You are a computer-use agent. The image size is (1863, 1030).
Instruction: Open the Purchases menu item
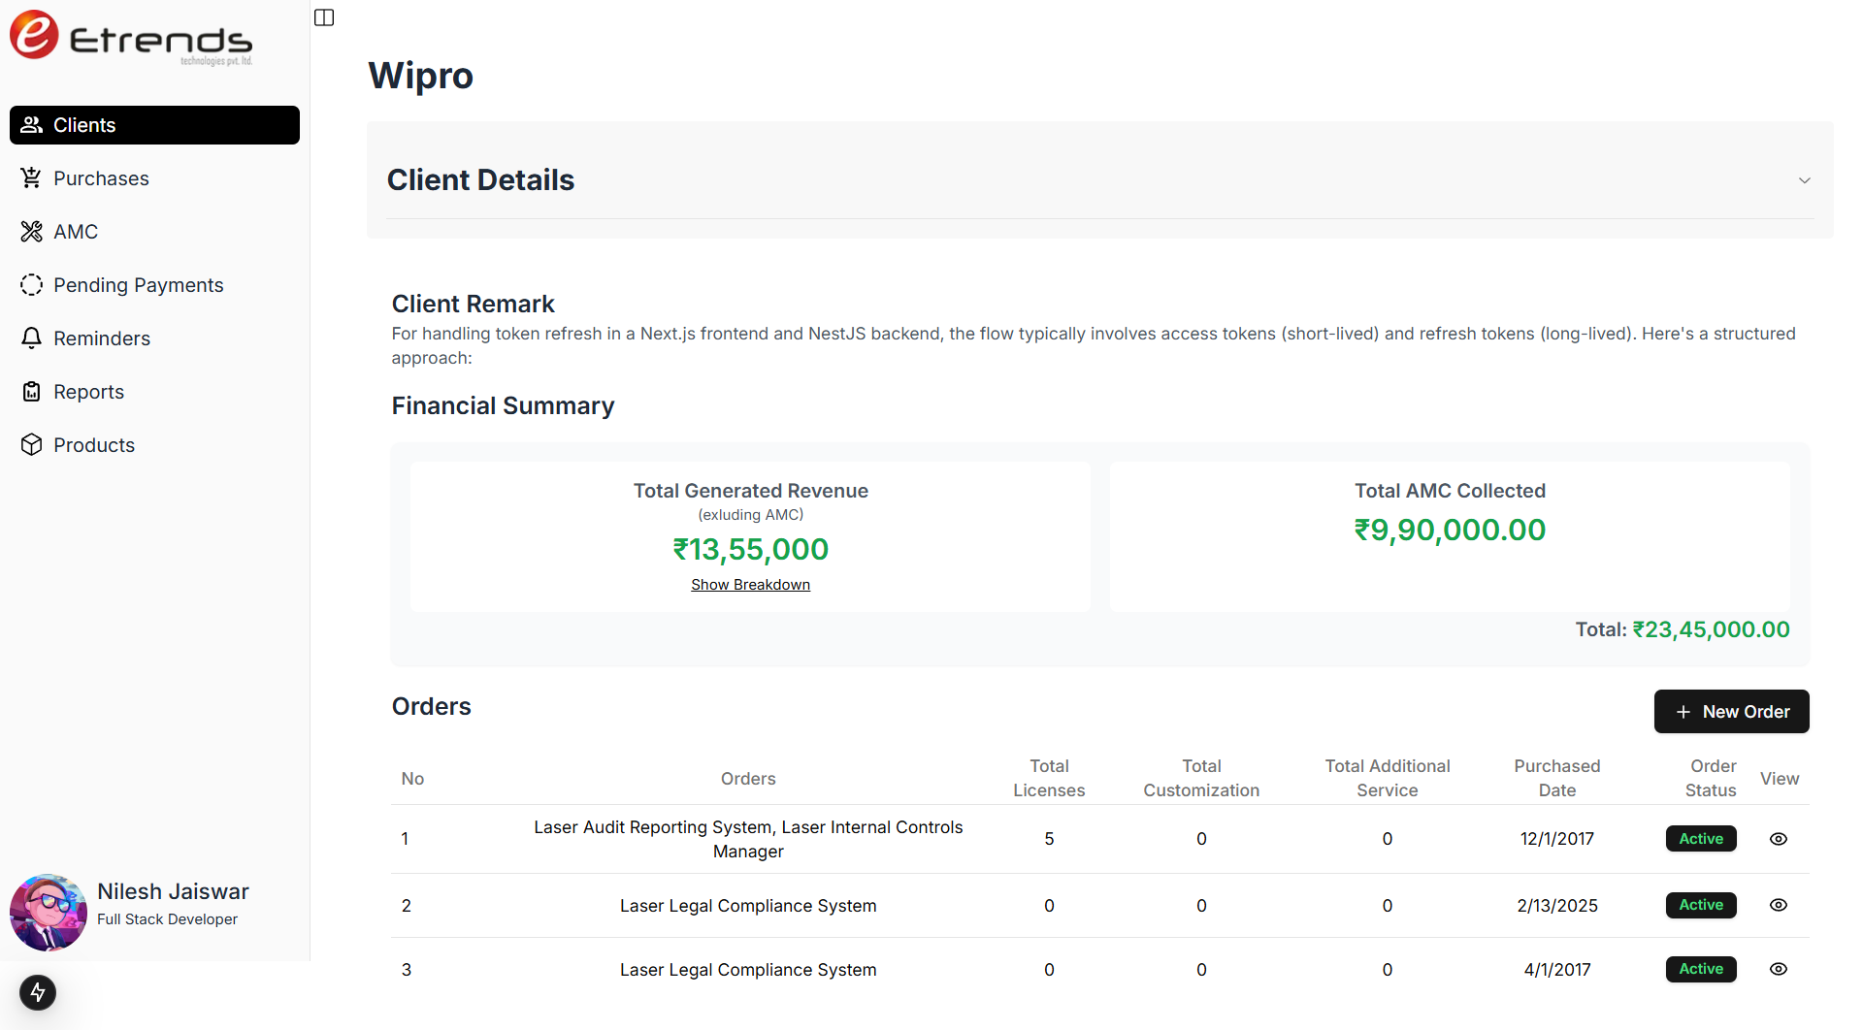pyautogui.click(x=154, y=178)
